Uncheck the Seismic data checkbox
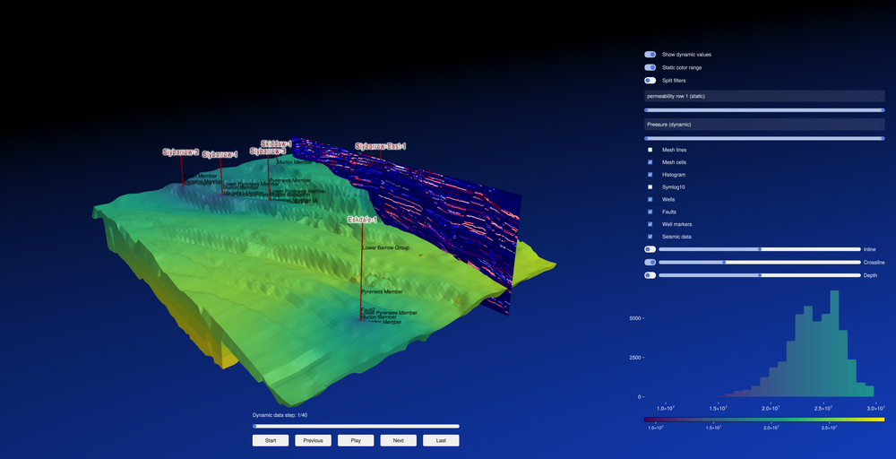 (x=650, y=237)
